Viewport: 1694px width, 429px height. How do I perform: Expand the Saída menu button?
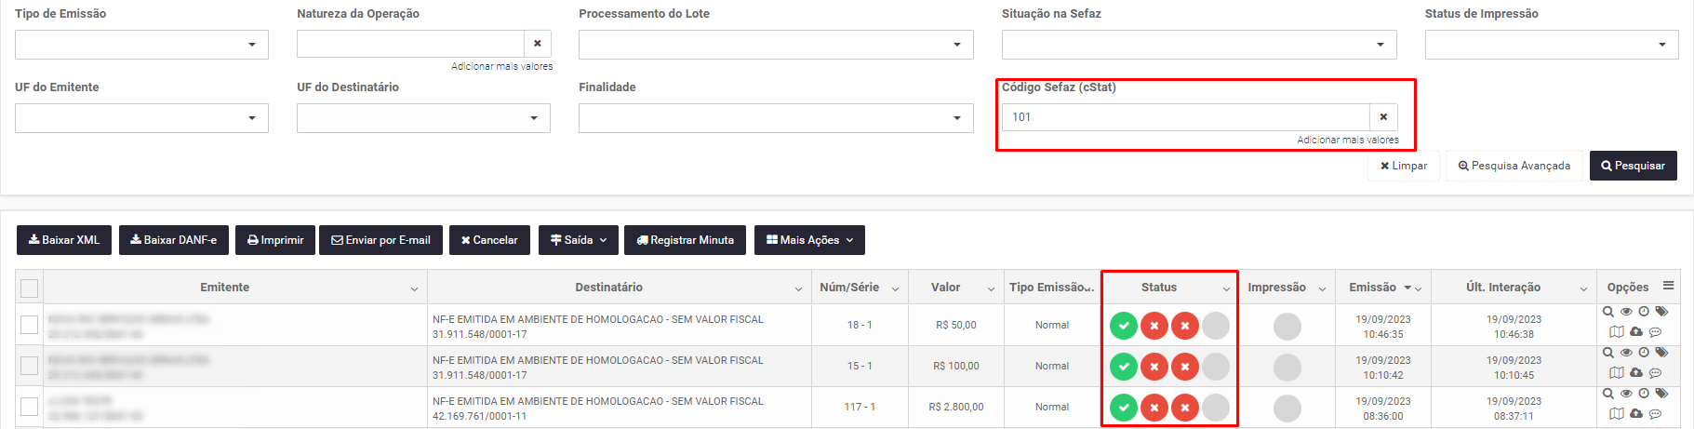point(579,240)
